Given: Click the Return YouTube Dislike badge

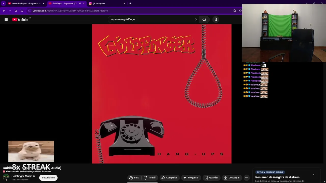Looking at the screenshot, I should point(270,172).
